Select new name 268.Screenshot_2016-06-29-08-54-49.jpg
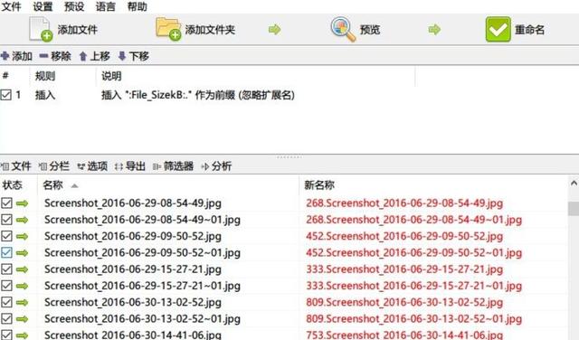This screenshot has height=340, width=579. coord(404,203)
